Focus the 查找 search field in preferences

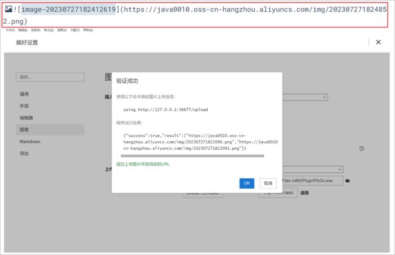[x=50, y=77]
